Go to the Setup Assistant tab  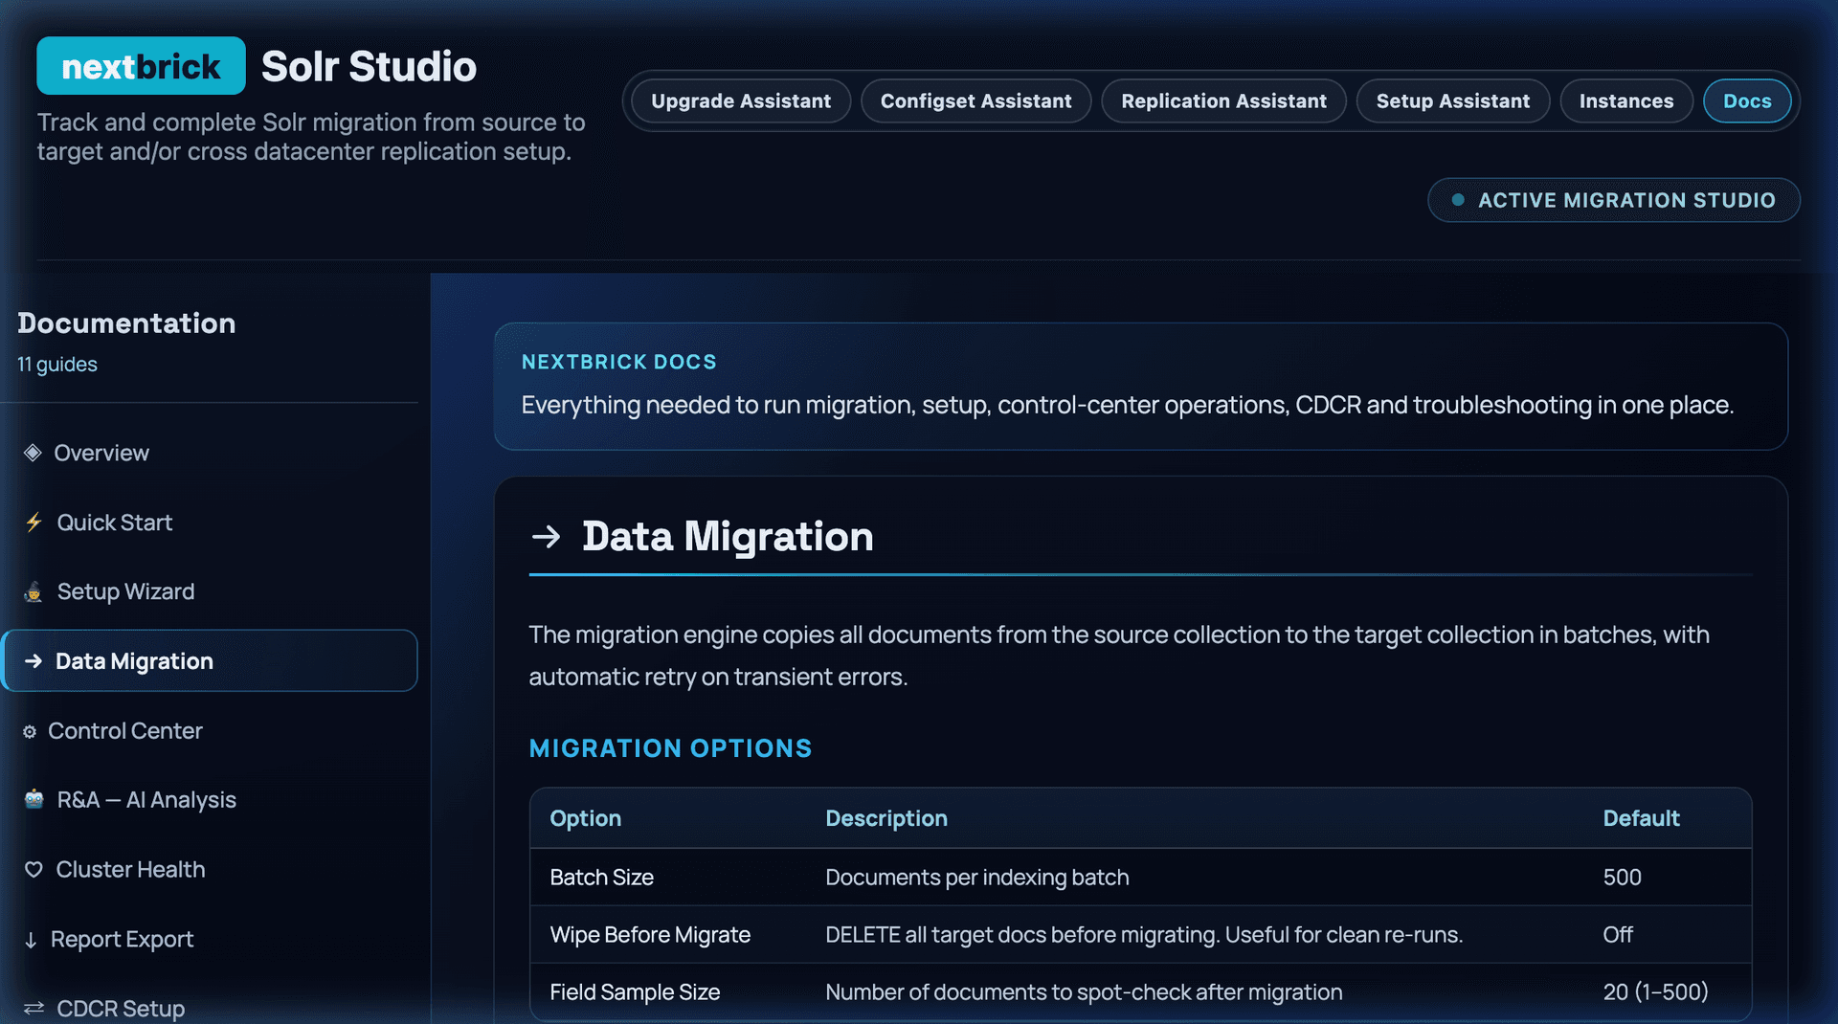point(1453,101)
